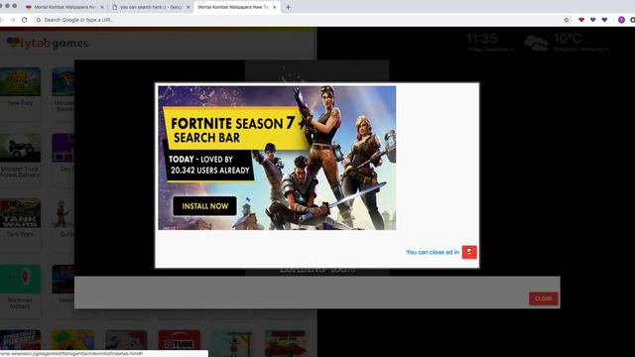The width and height of the screenshot is (635, 357).
Task: Click the lytabgames logo
Action: [x=48, y=43]
